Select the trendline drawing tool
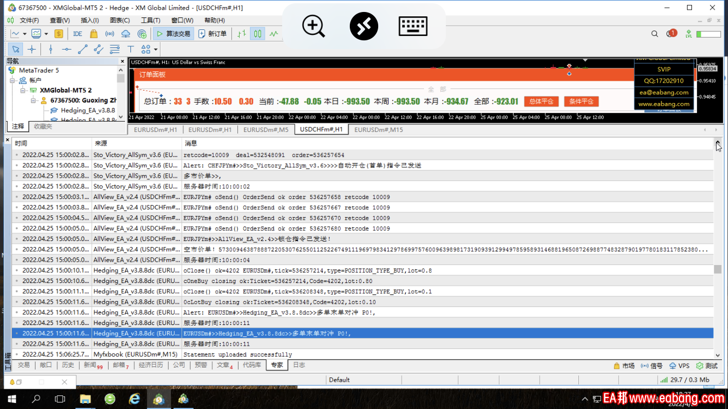The height and width of the screenshot is (409, 728). point(82,49)
